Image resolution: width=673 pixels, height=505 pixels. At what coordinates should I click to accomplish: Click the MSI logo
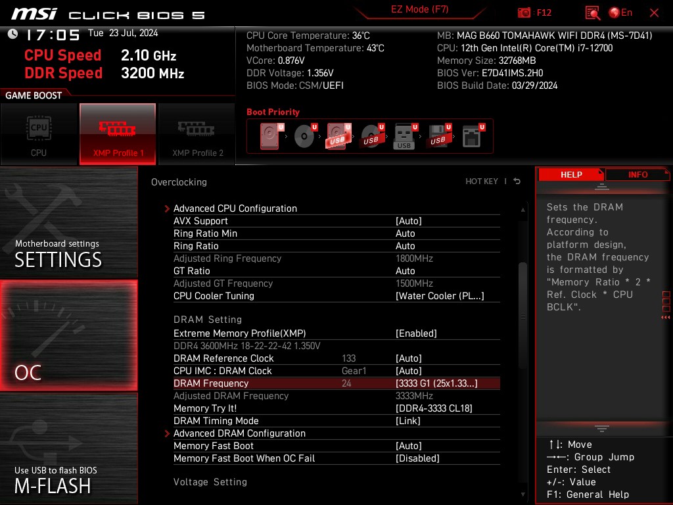(x=34, y=14)
